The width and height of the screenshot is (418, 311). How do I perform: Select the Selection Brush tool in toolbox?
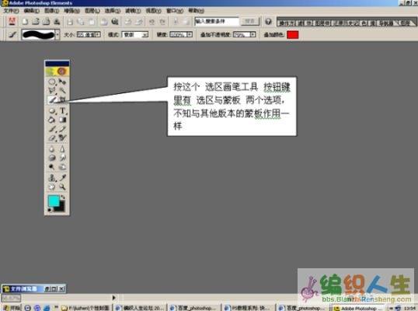(x=52, y=100)
